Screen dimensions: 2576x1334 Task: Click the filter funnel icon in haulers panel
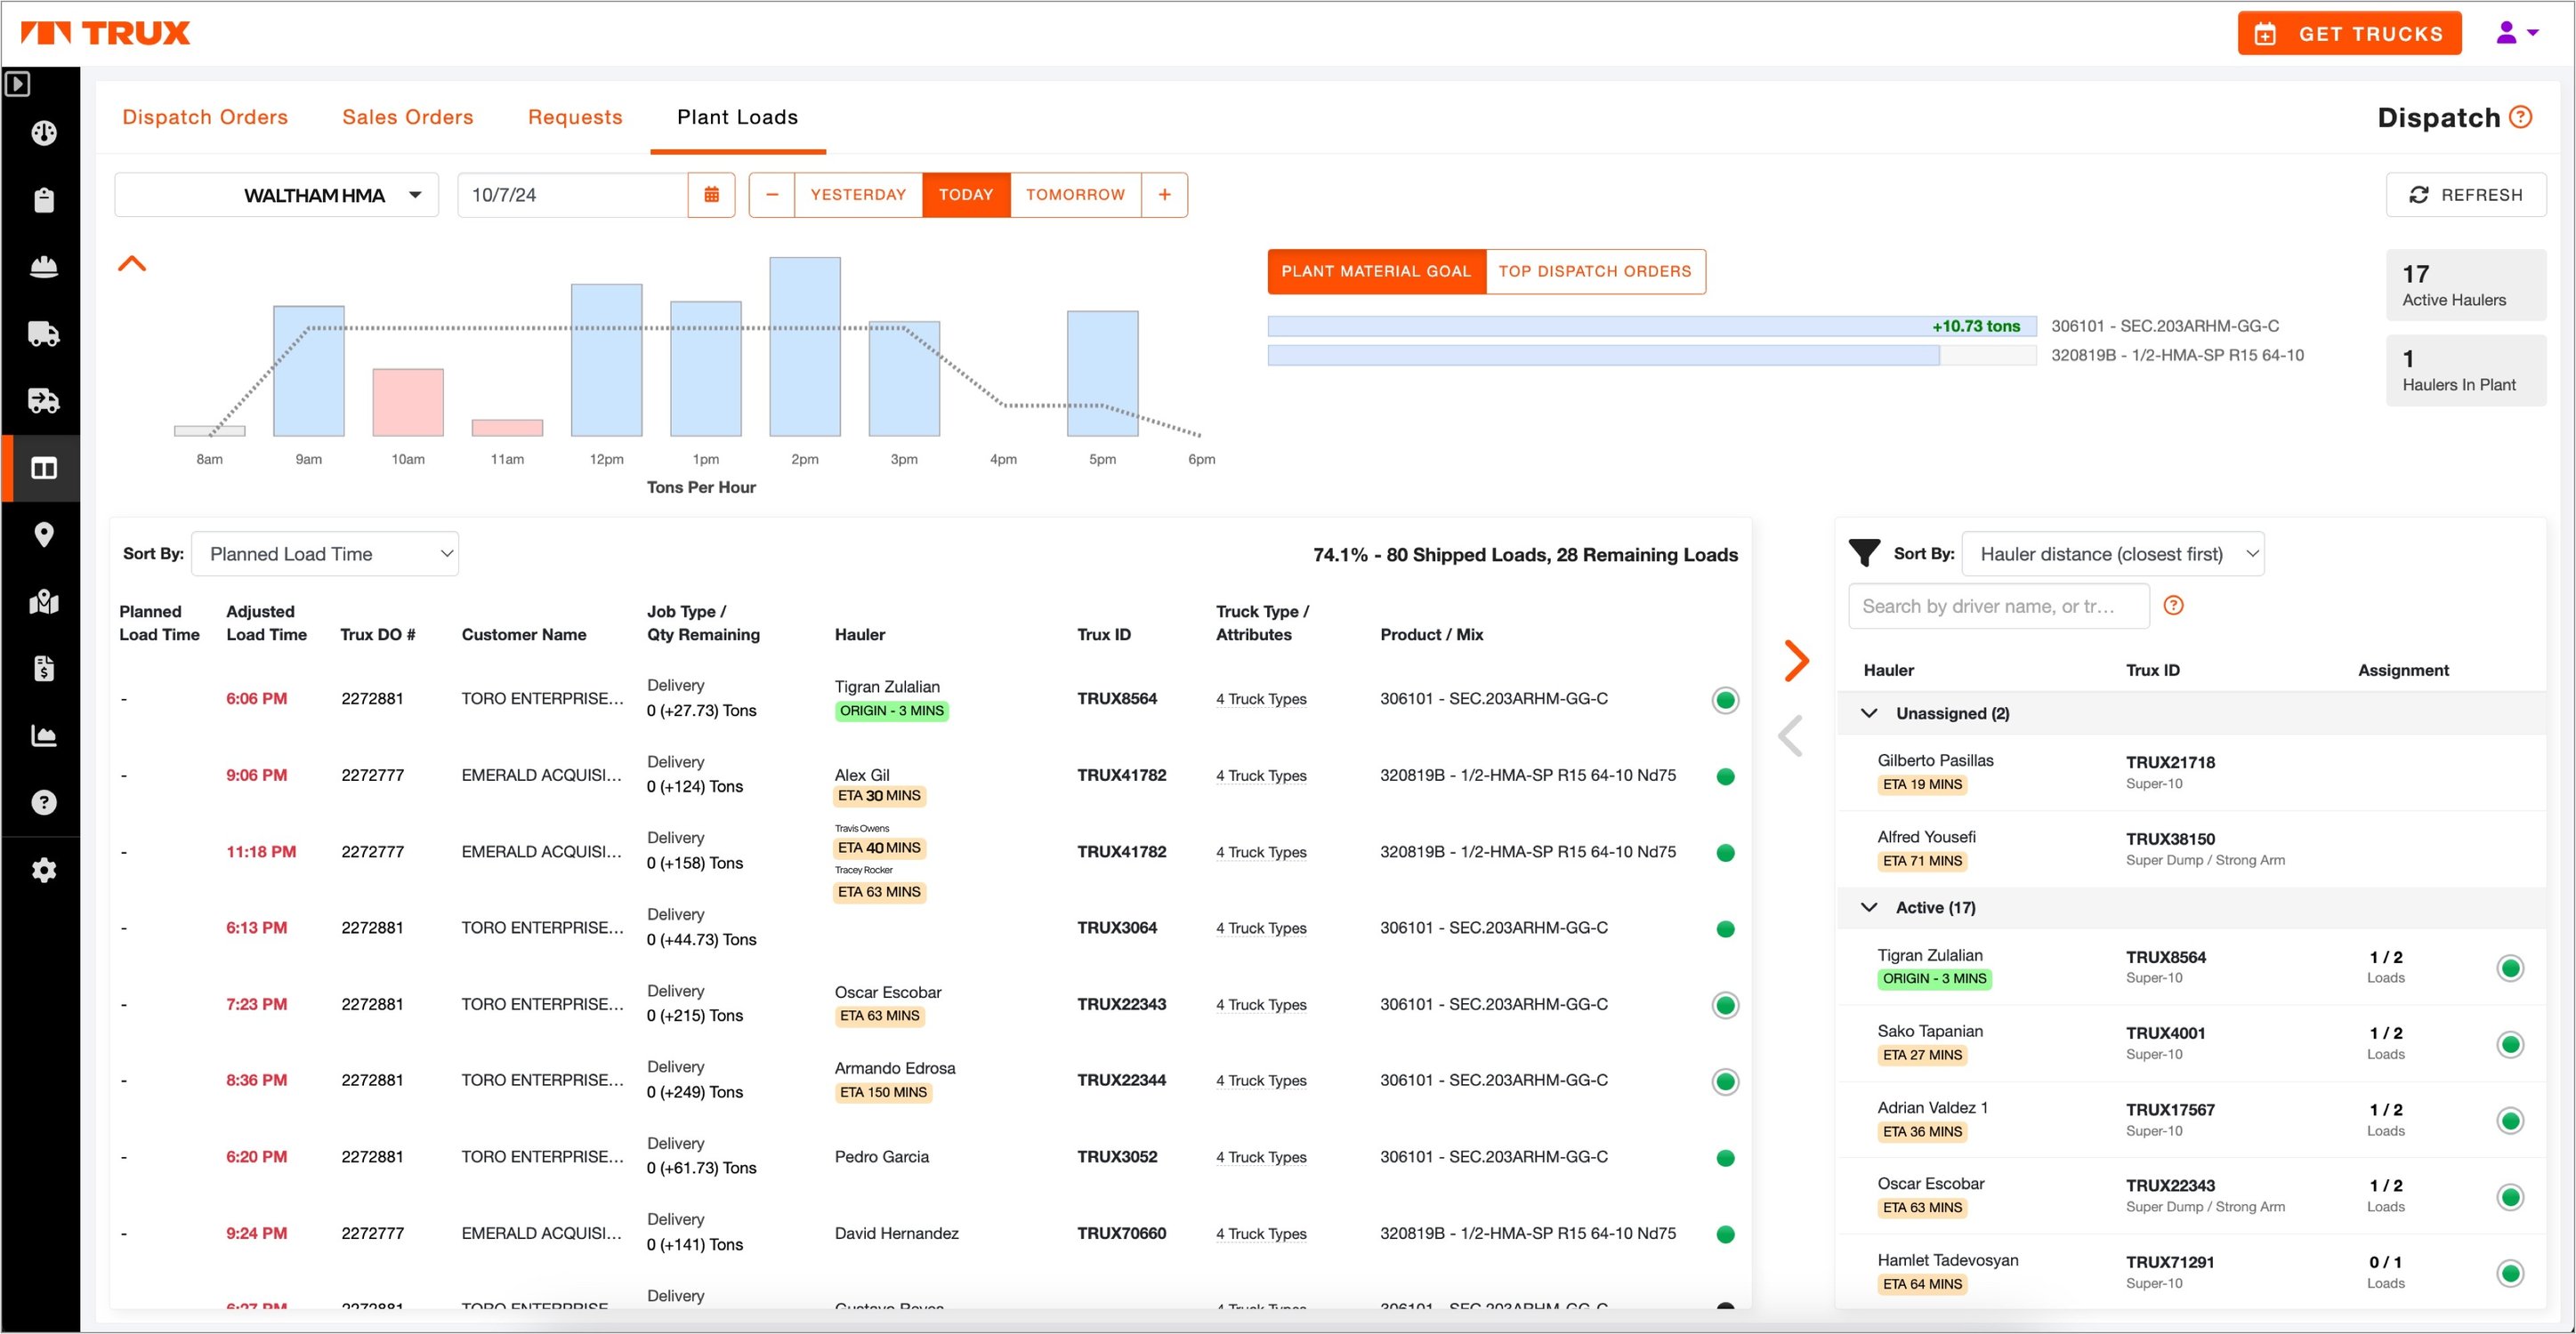coord(1864,552)
